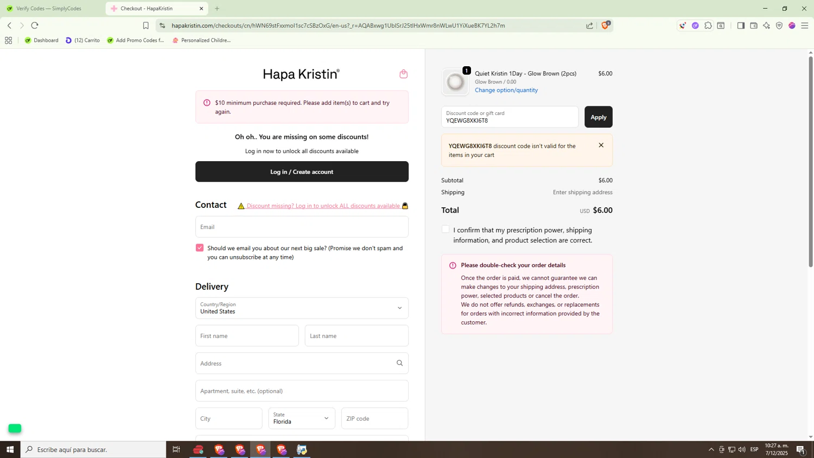
Task: Click the Windows taskbar search box
Action: (x=93, y=449)
